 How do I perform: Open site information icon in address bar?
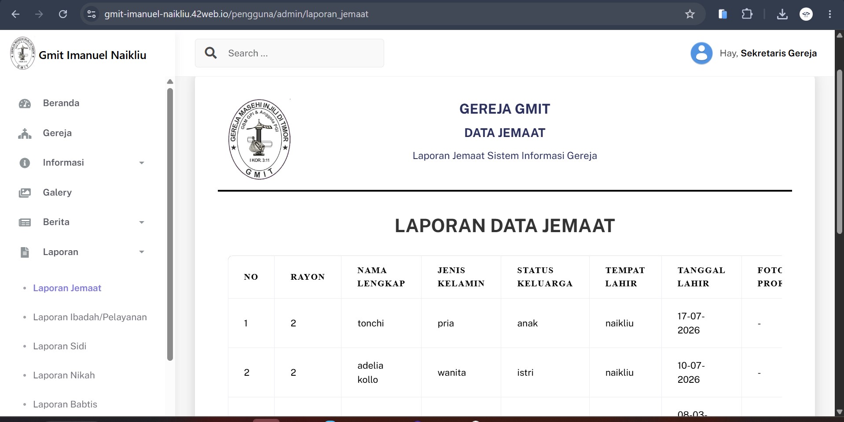click(92, 14)
